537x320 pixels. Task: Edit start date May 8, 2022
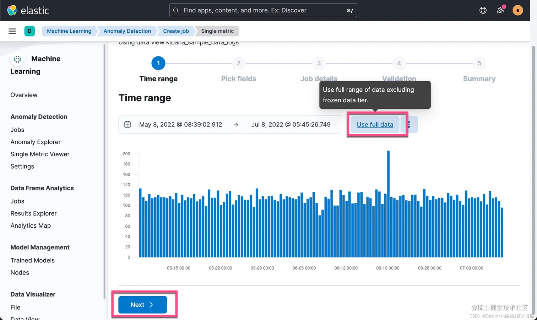click(180, 125)
